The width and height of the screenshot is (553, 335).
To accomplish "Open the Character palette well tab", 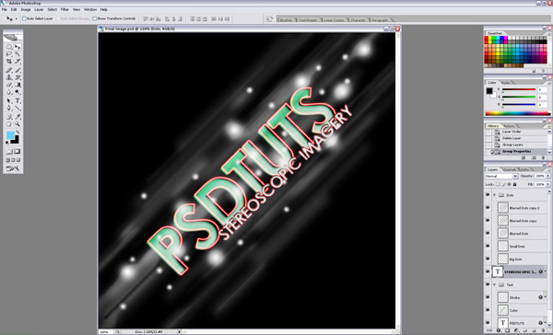I will coord(358,20).
